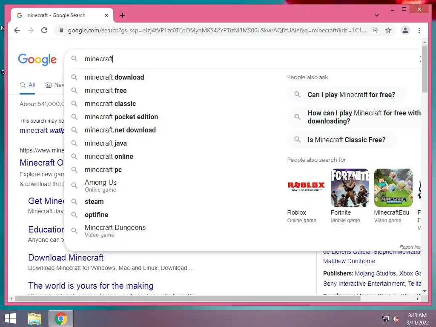Click the Mojang Studios publisher link

[x=375, y=273]
